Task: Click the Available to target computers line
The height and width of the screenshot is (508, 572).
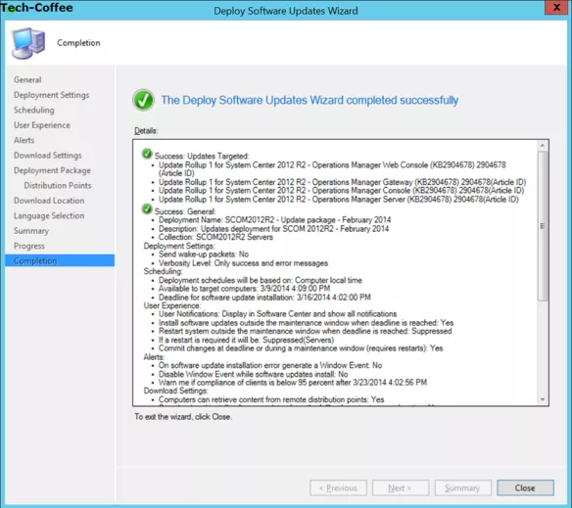Action: tap(245, 289)
